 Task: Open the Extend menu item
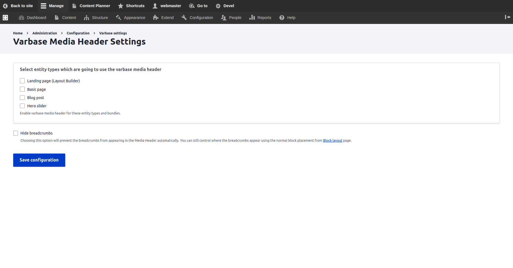click(x=163, y=18)
